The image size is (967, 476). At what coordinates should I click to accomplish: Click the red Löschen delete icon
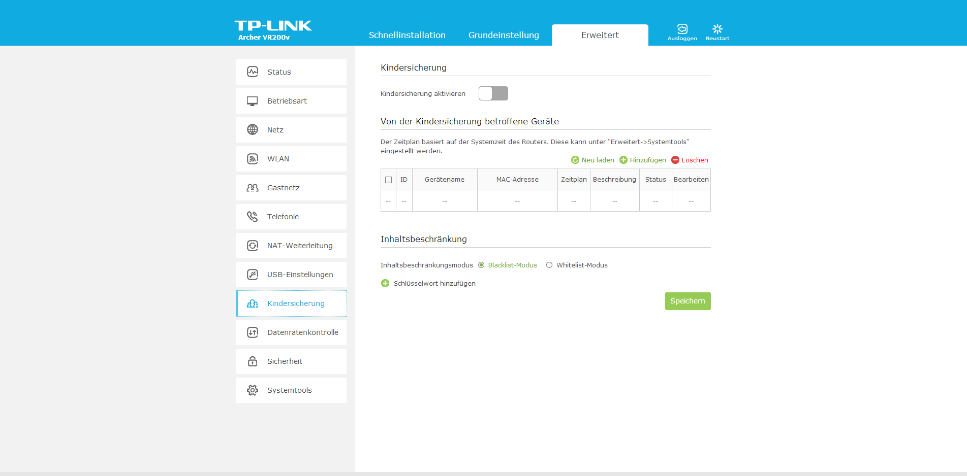point(675,160)
